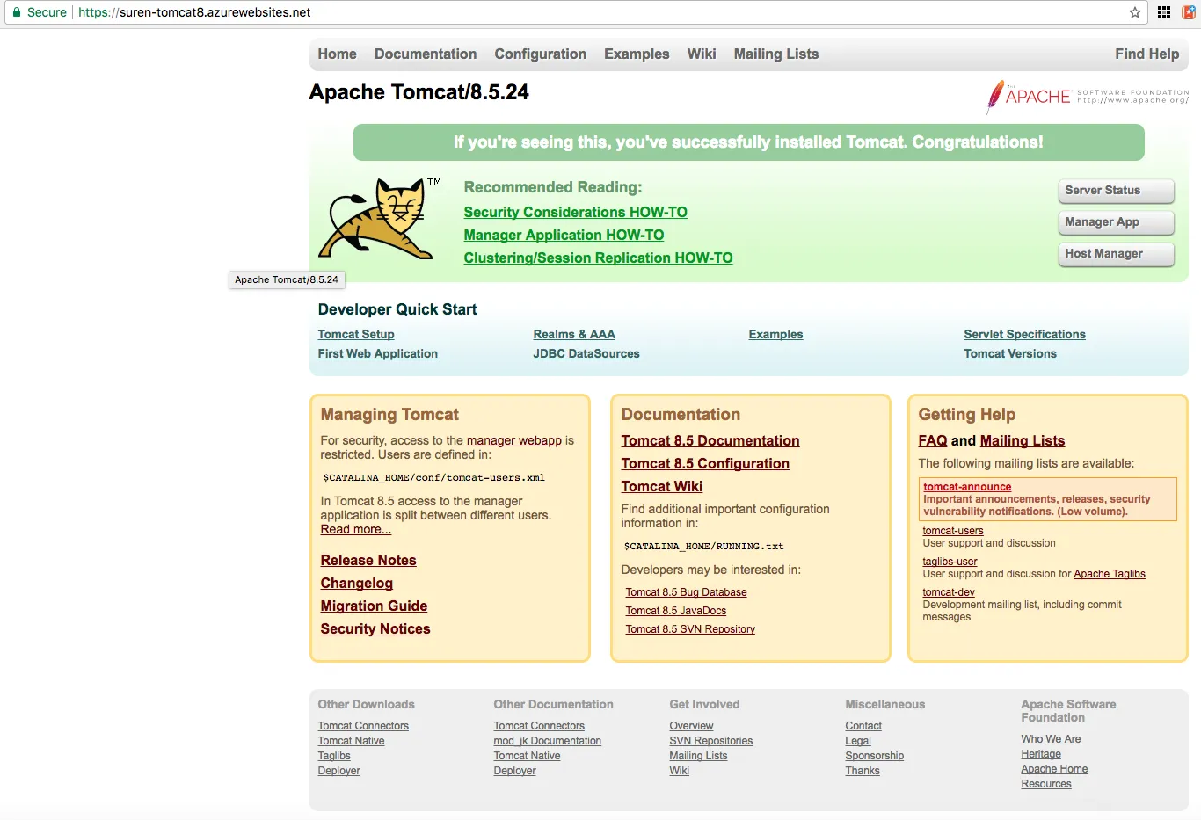
Task: Bookmark this page with the star icon
Action: tap(1135, 12)
